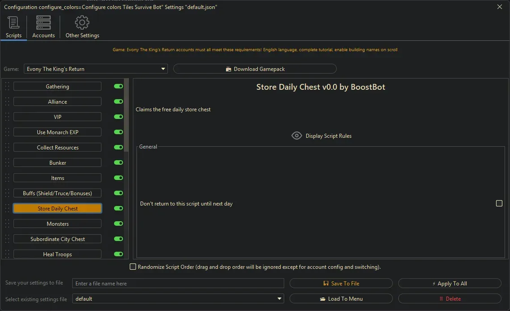Enable Randomize Script Order
Screen dimensions: 510x311
click(133, 267)
